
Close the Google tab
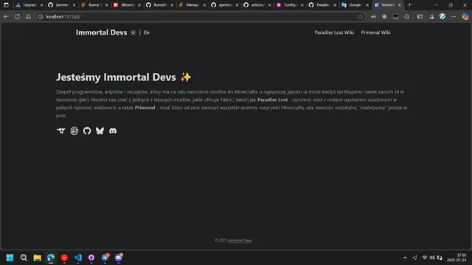367,5
